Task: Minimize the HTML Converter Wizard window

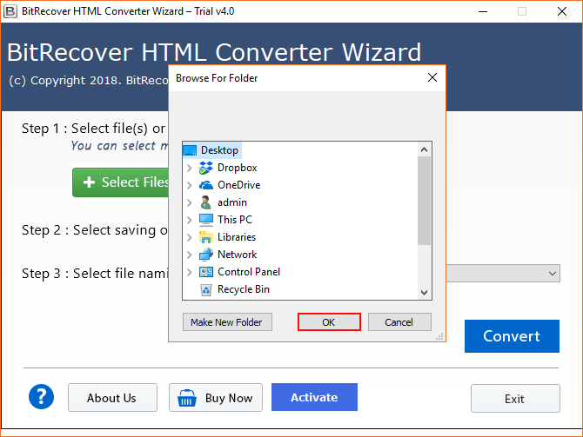Action: click(483, 11)
